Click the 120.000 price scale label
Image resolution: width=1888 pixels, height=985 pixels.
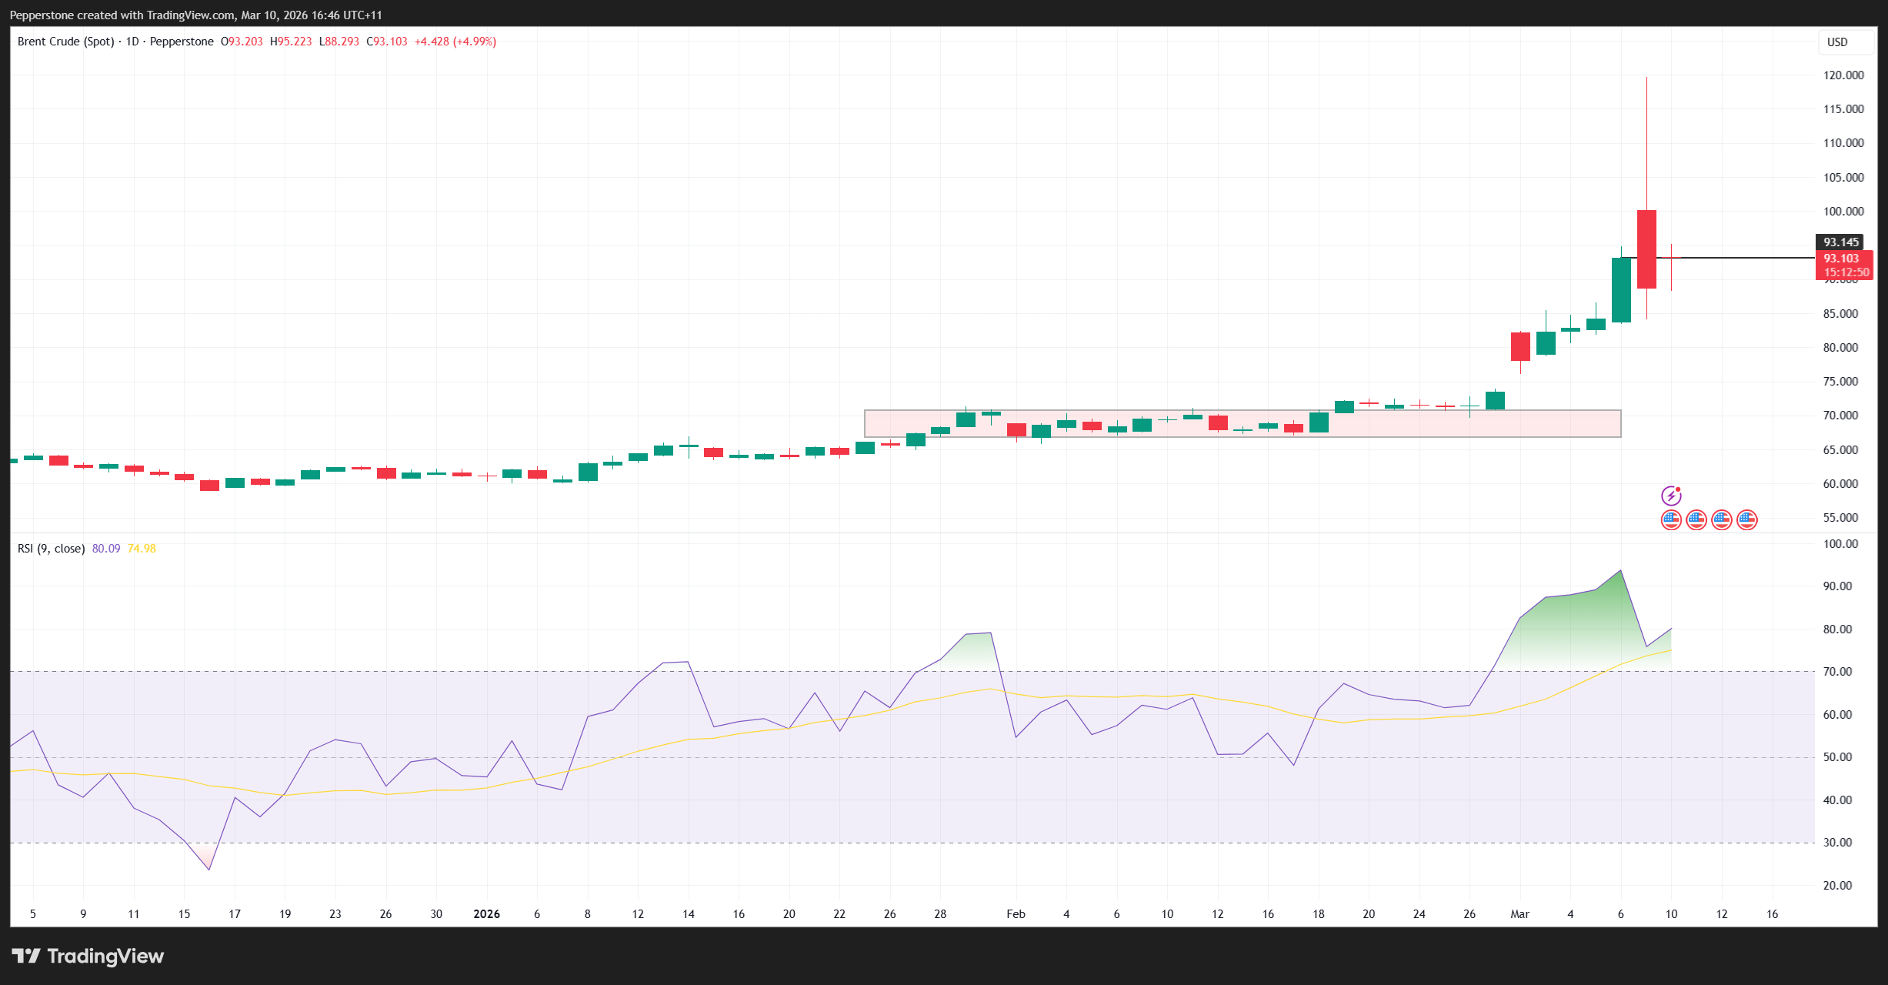(1843, 75)
